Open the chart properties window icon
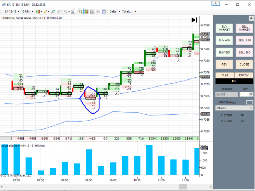255x191 pixels. click(x=104, y=11)
